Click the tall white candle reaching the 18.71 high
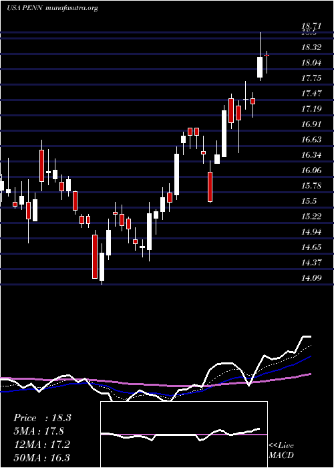334x468 pixels. tap(260, 67)
